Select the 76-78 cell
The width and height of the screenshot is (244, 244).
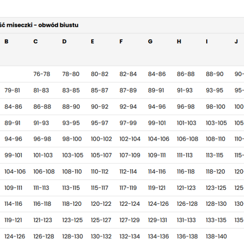pyautogui.click(x=42, y=74)
